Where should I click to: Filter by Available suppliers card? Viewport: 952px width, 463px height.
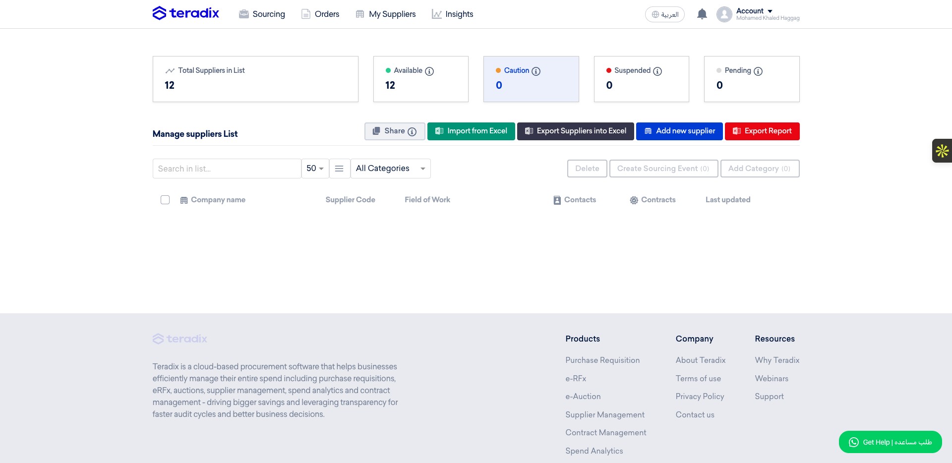click(x=421, y=79)
